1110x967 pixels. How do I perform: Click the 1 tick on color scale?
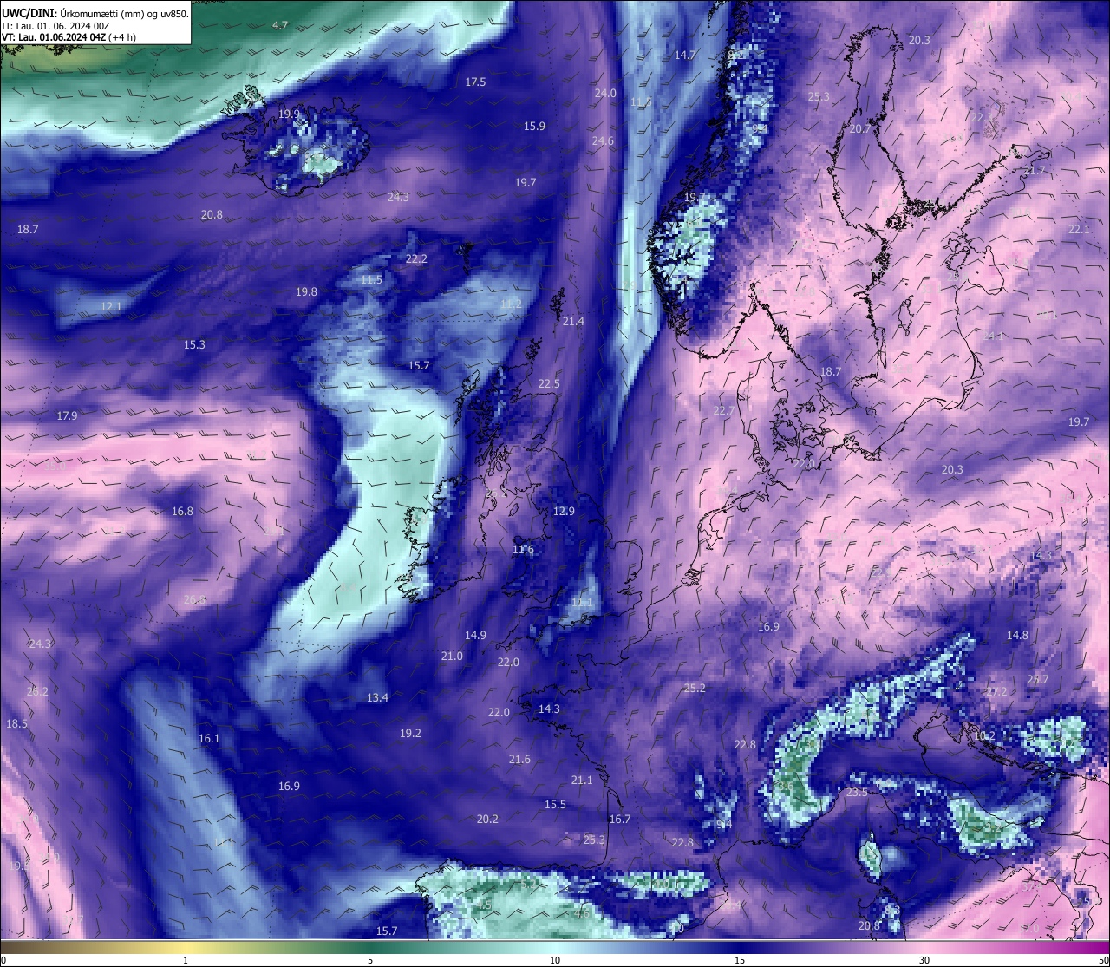pos(186,960)
